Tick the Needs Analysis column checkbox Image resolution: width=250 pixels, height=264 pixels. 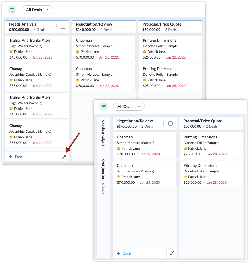[63, 27]
